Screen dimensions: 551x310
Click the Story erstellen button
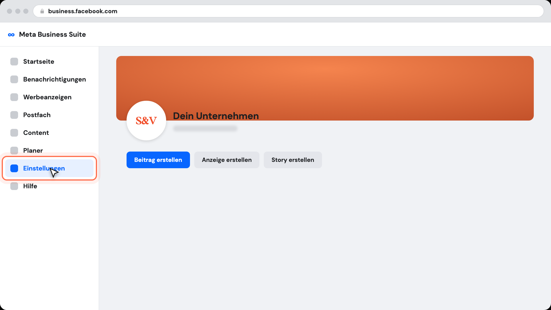coord(293,160)
